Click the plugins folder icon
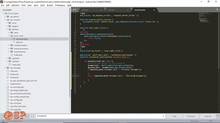The width and height of the screenshot is (220, 123). 10,26
